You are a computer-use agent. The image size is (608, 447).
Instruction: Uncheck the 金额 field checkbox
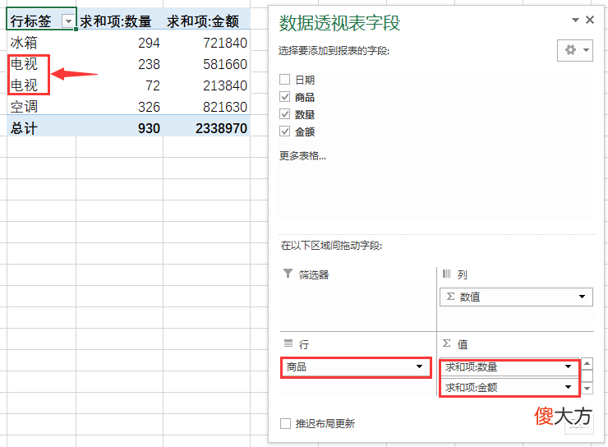(x=284, y=131)
